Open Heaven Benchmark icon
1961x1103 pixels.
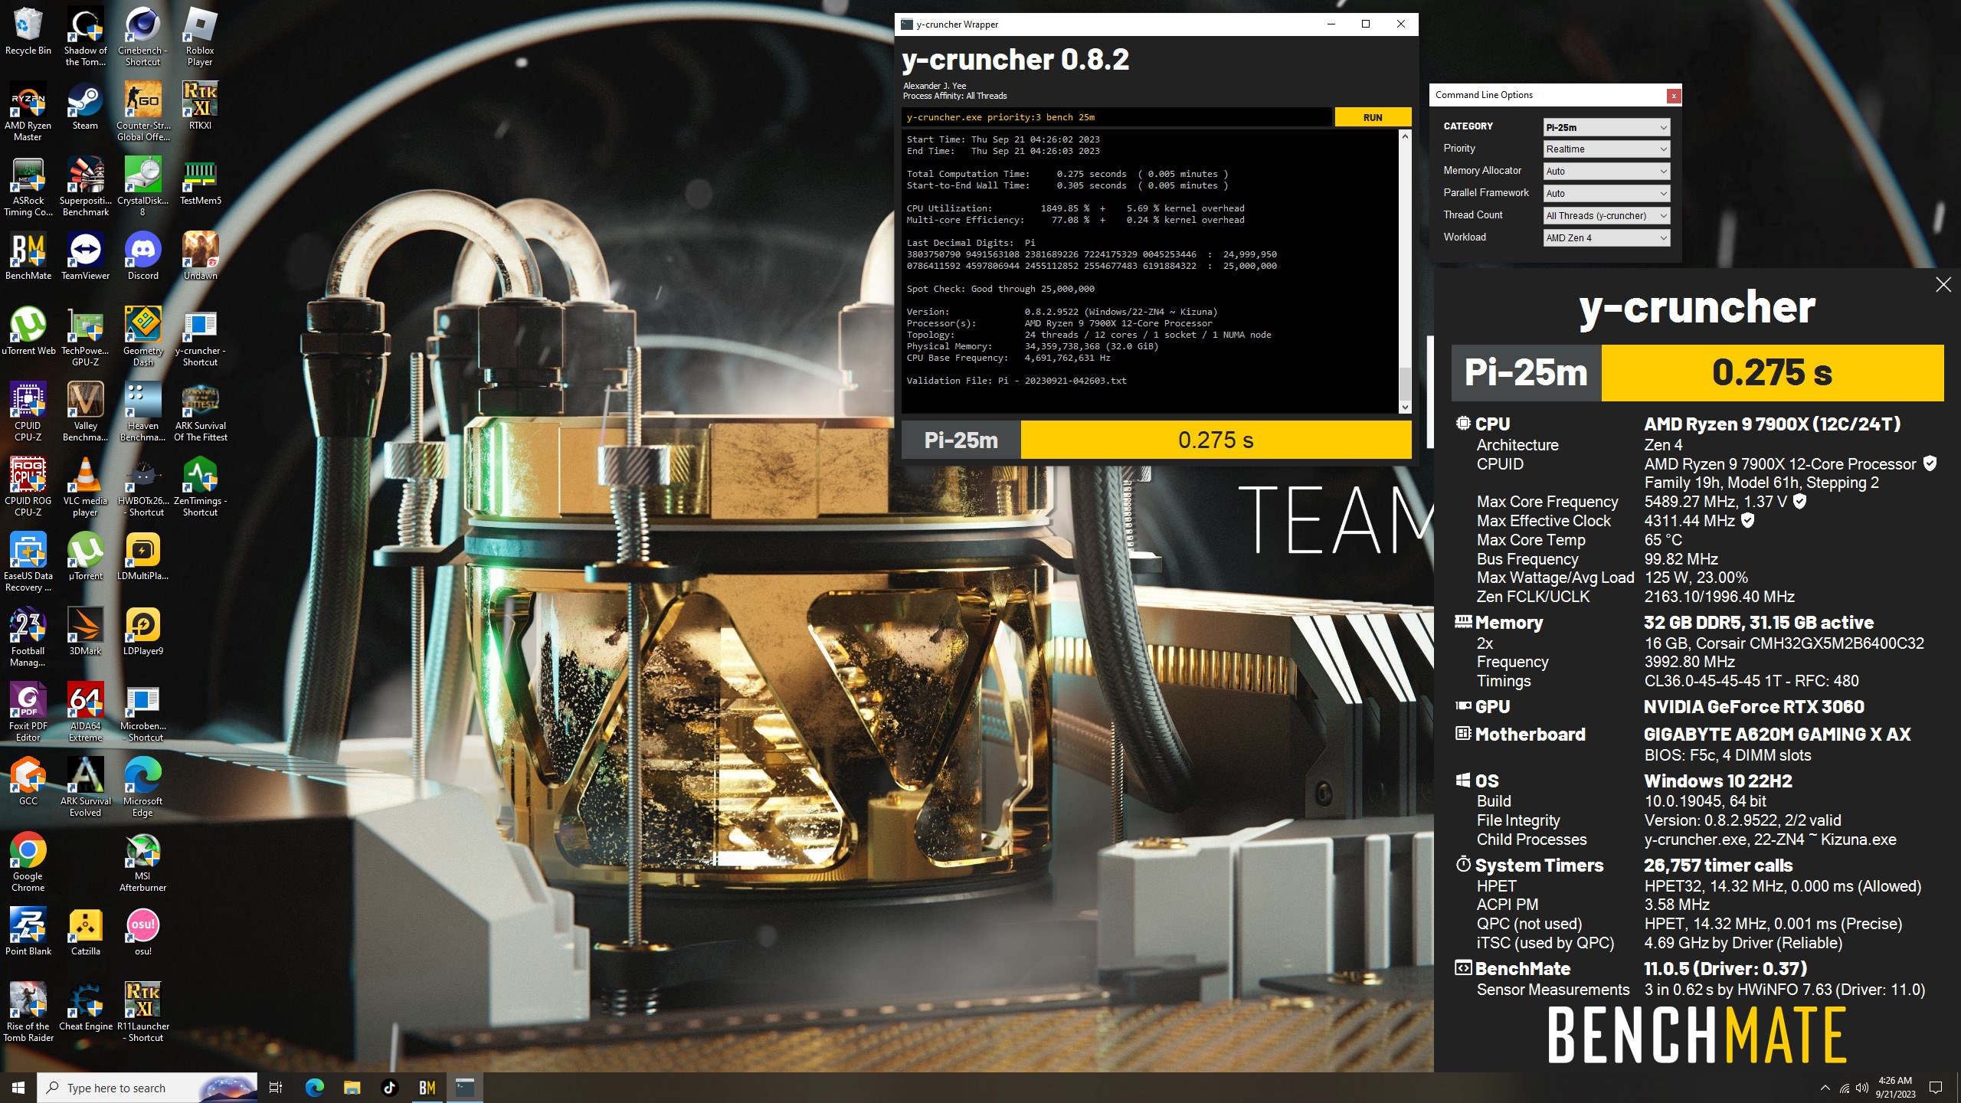[142, 412]
